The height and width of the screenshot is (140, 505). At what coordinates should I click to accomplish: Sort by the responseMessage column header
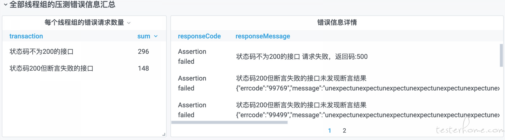pos(263,36)
